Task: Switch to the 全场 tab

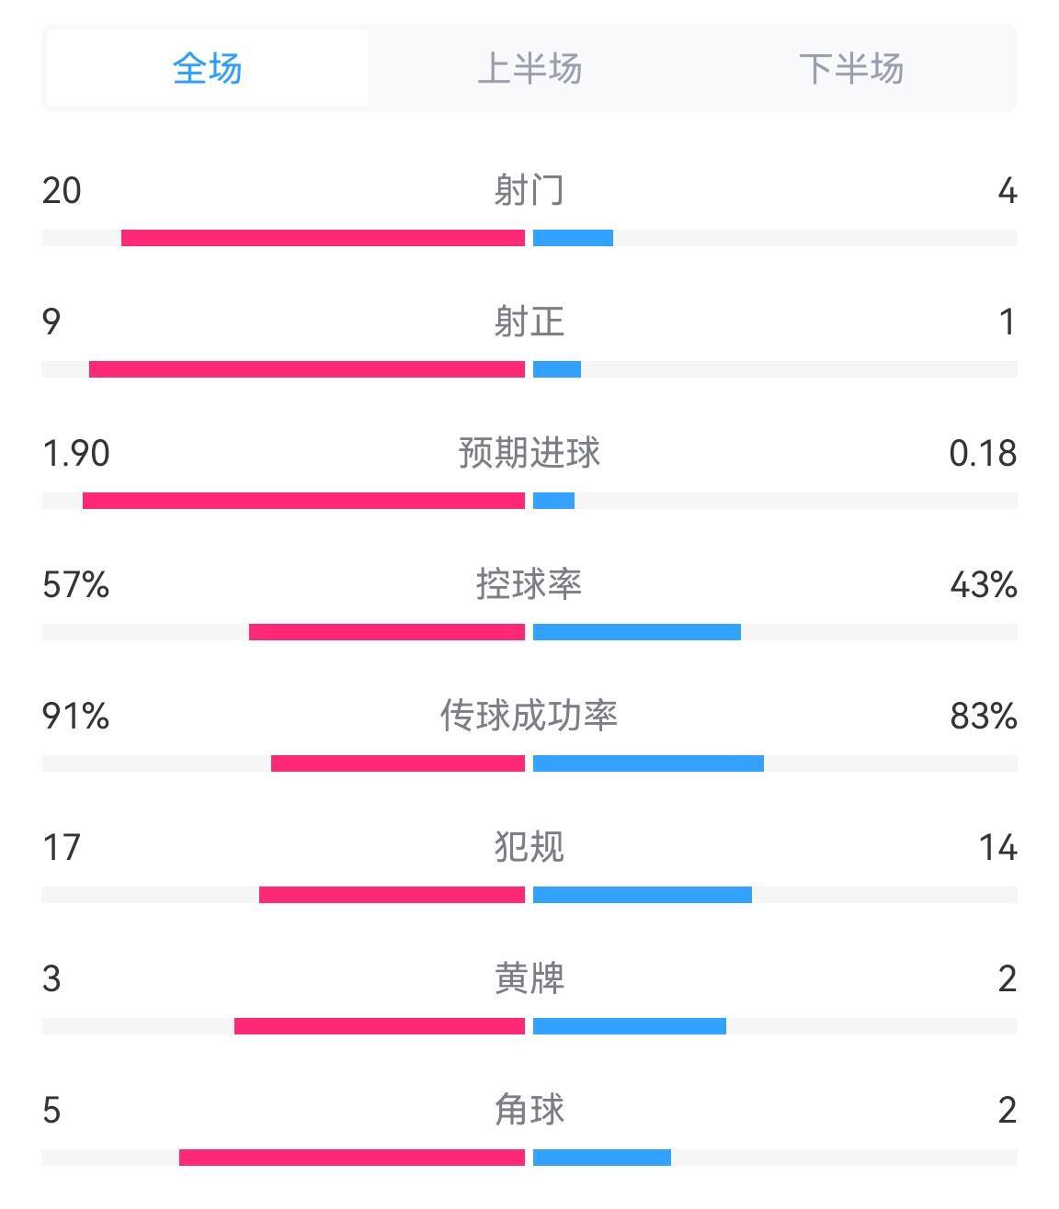Action: click(x=207, y=69)
